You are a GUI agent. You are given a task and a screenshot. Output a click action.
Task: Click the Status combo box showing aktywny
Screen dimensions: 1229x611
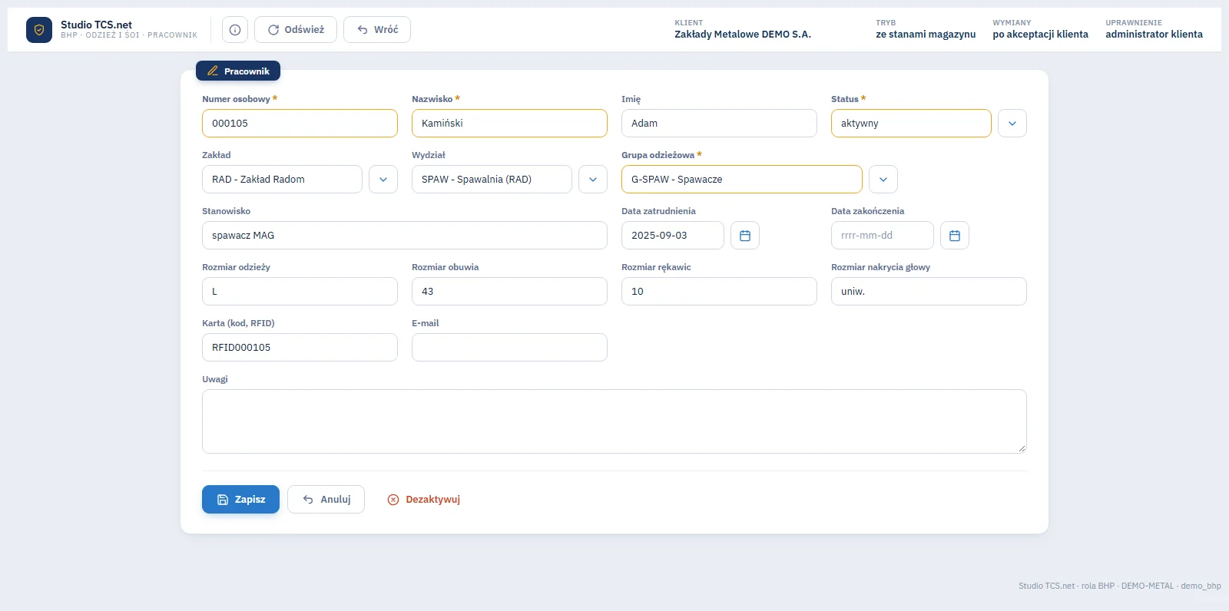[911, 124]
